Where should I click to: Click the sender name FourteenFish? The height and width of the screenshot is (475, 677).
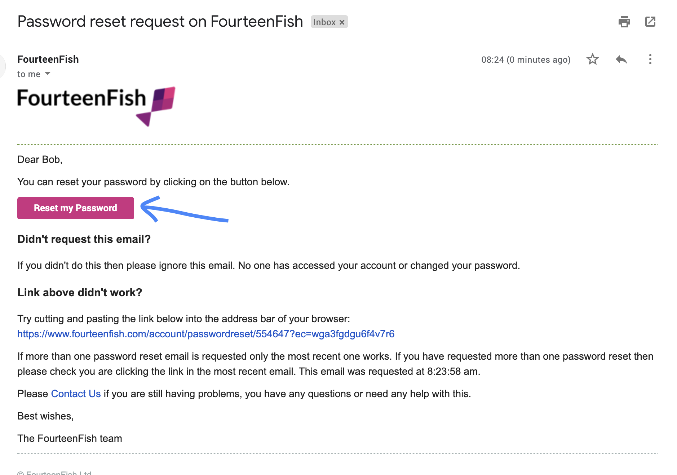point(48,59)
